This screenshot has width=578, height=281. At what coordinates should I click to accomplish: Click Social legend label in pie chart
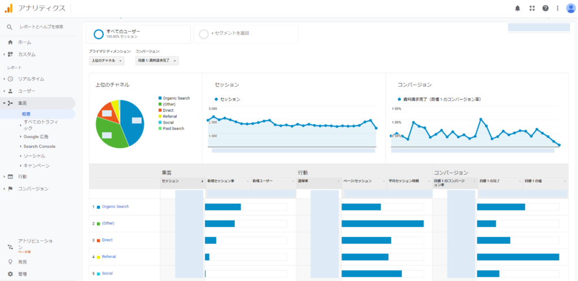168,122
